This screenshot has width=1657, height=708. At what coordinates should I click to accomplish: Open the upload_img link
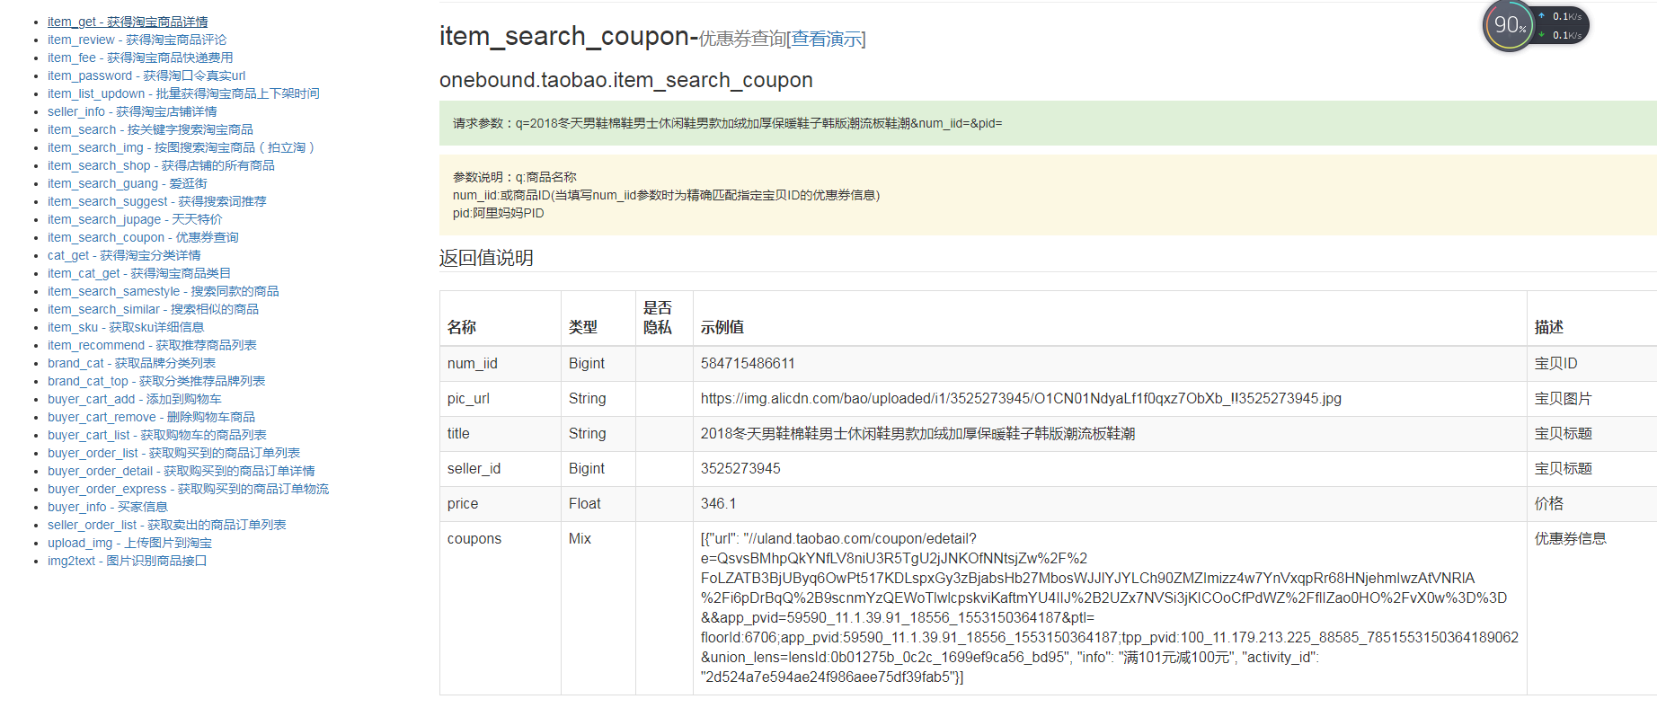[129, 543]
